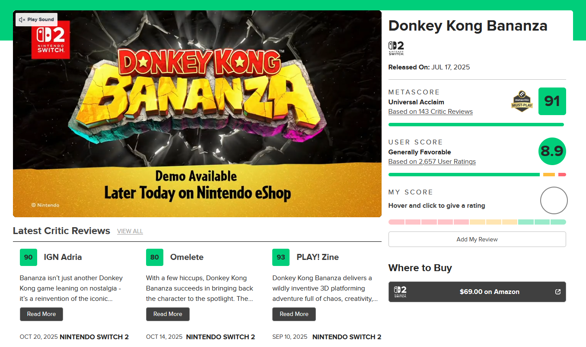Viewport: 586px width, 347px height.
Task: Click the empty My Score circle
Action: click(x=554, y=200)
